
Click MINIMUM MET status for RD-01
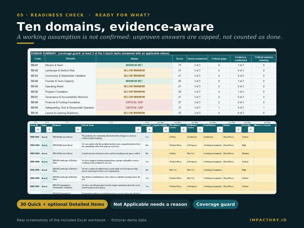134,65
